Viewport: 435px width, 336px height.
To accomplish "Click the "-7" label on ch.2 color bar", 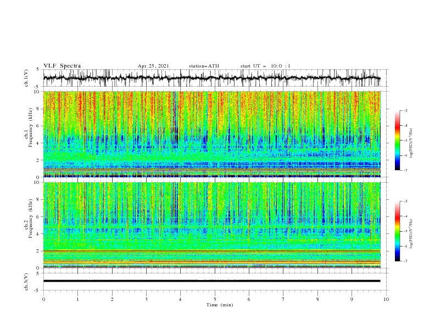I will (x=405, y=261).
